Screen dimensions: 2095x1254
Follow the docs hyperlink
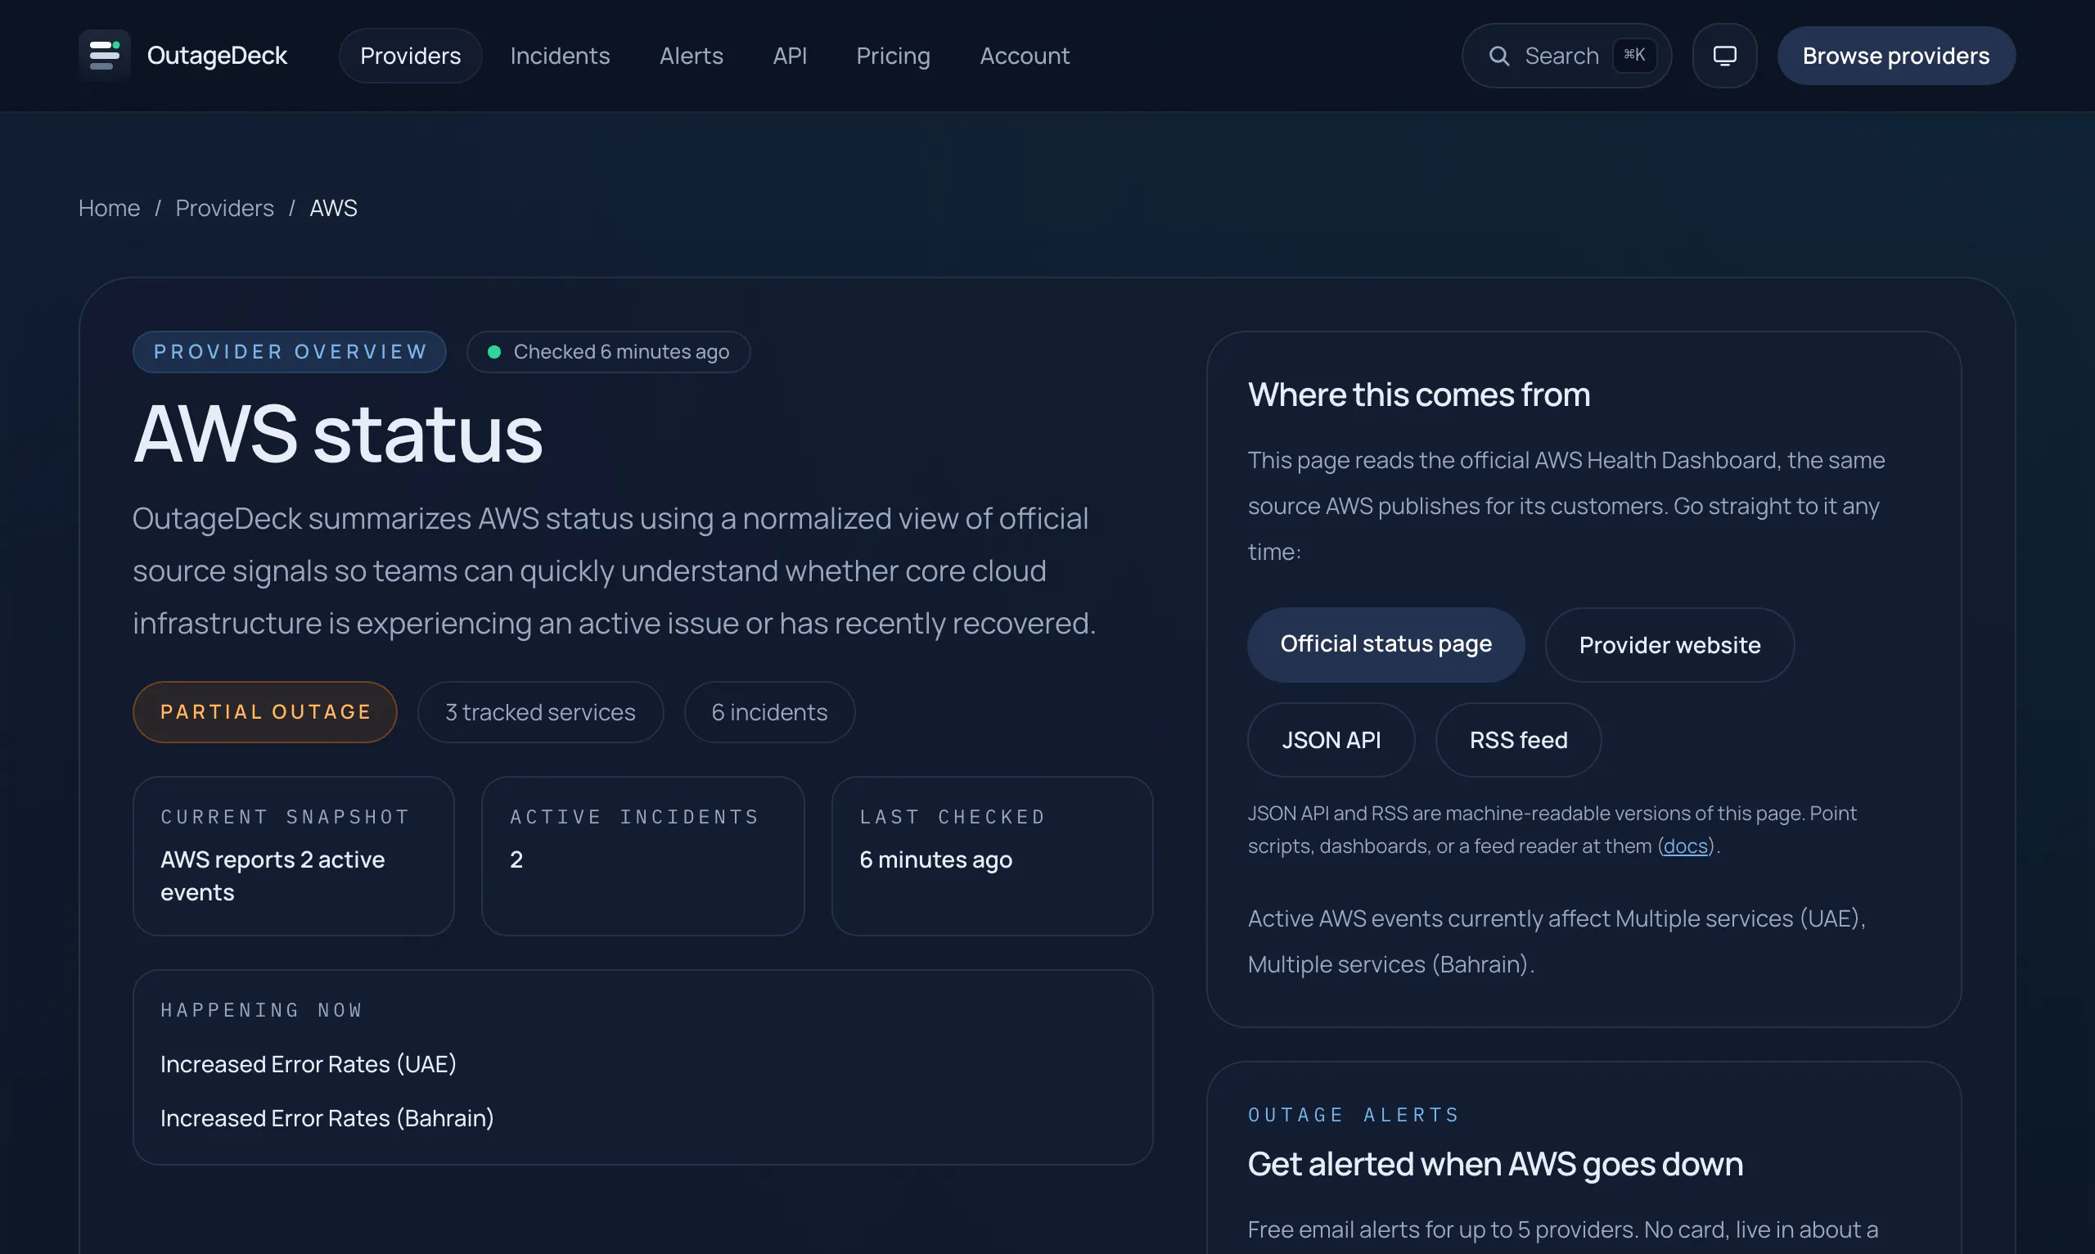coord(1685,846)
